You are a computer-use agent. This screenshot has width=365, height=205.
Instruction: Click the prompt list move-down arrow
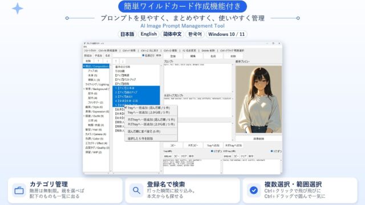coord(123,61)
